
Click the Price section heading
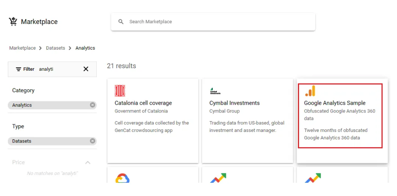point(19,162)
